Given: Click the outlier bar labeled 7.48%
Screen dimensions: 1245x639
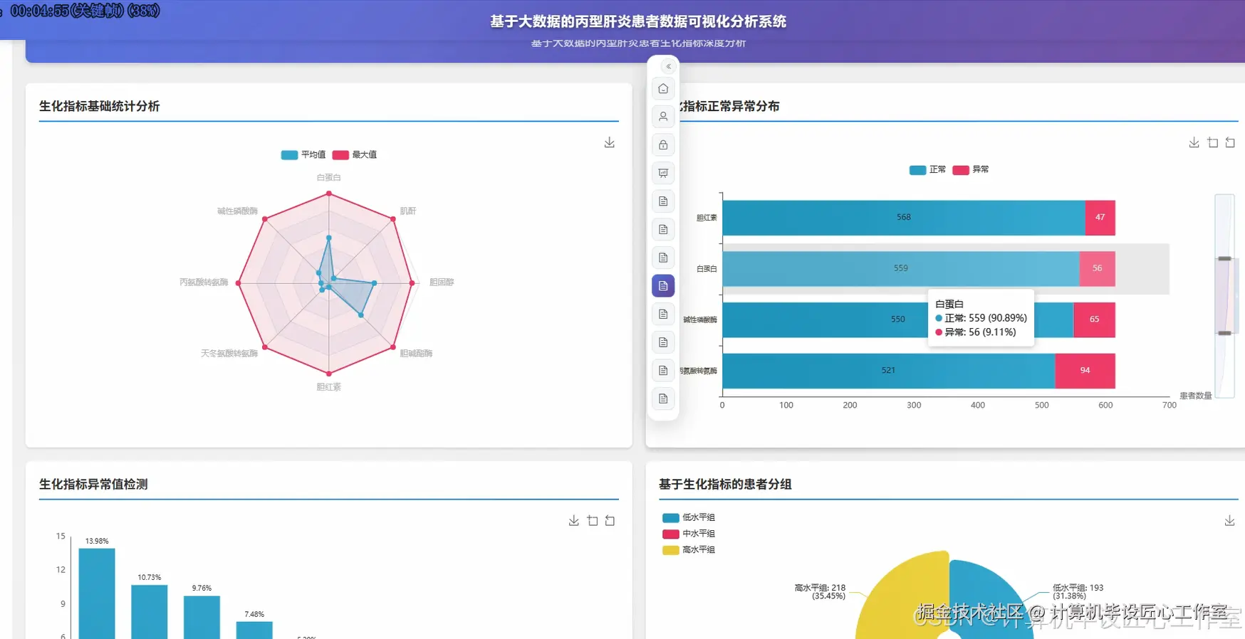Looking at the screenshot, I should coord(254,630).
